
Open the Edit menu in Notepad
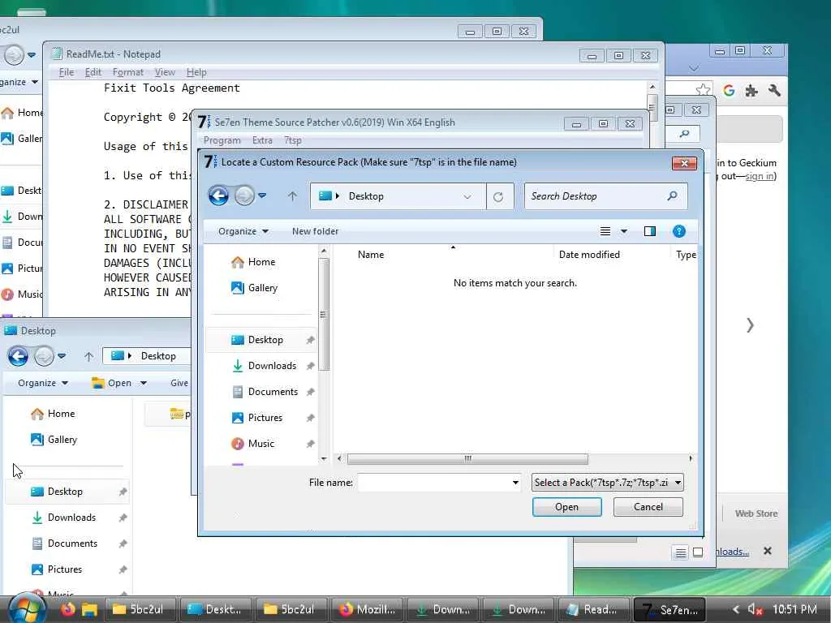(93, 72)
